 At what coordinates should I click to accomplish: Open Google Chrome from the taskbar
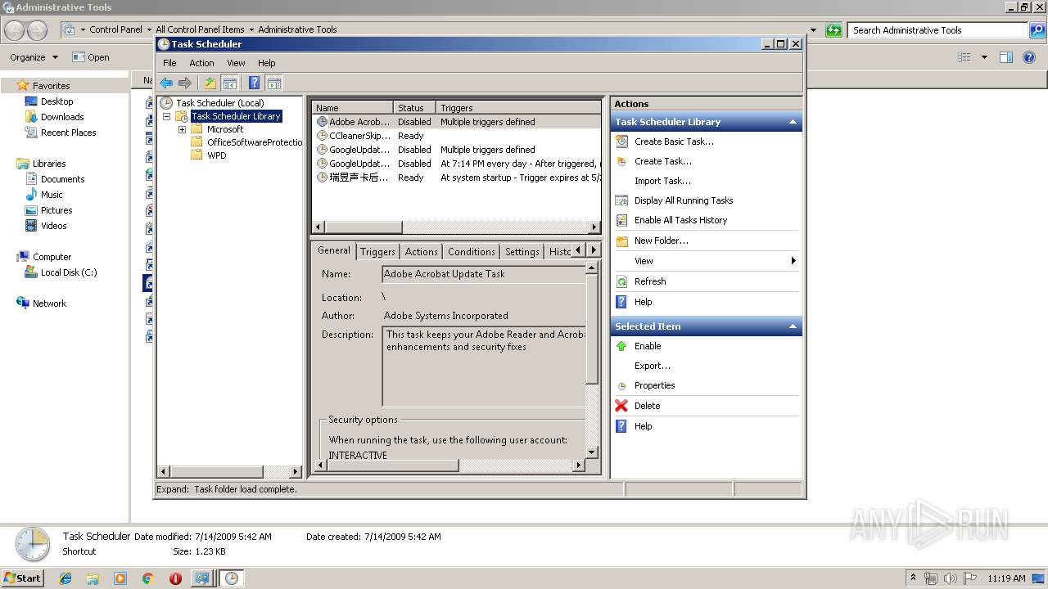coord(147,578)
